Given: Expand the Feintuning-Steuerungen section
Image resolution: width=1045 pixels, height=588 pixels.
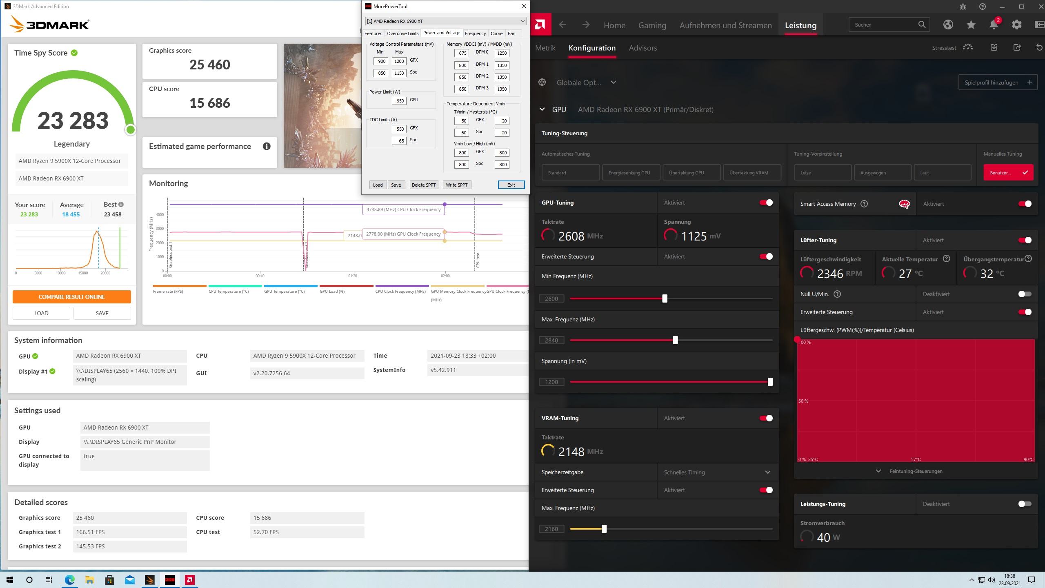Looking at the screenshot, I should pos(910,471).
